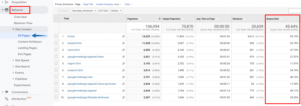This screenshot has width=301, height=106.
Task: Open /store.html page link
Action: (x=73, y=50)
